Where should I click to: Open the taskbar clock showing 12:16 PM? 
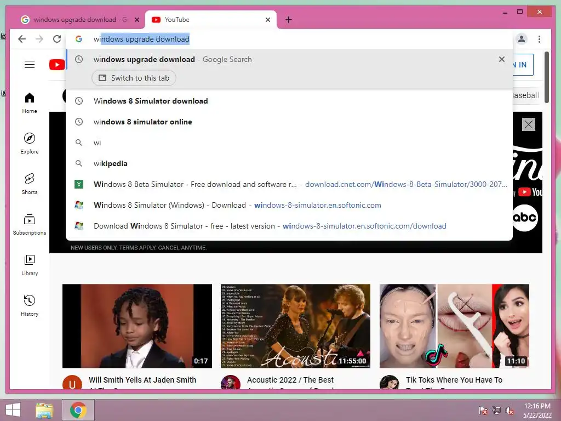click(537, 410)
